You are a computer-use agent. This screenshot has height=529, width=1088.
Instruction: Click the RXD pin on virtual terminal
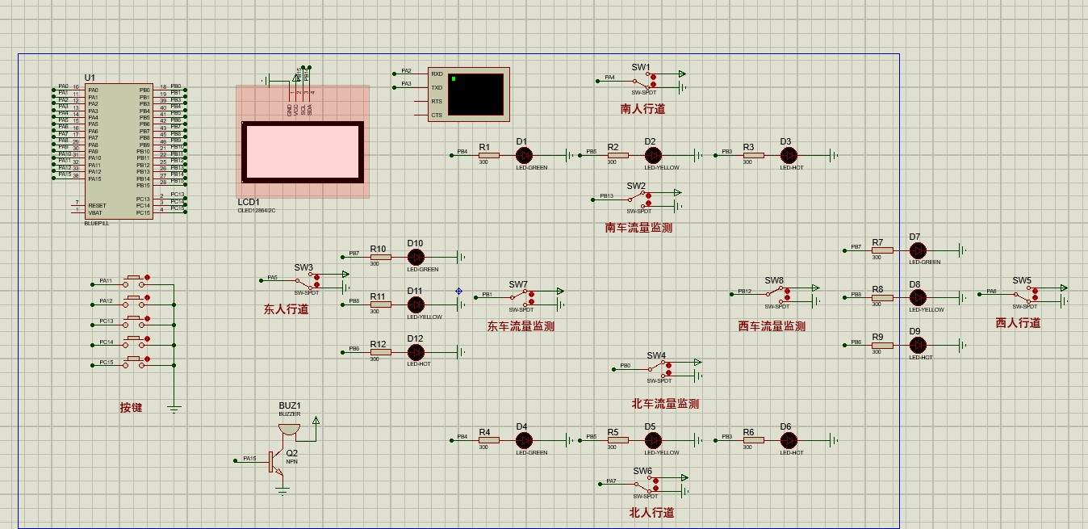tap(437, 73)
